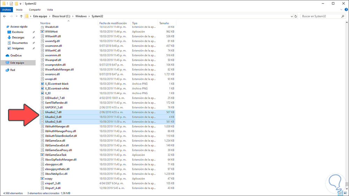
Task: Expand the Disco local (C:) breadcrumb arrow
Action: click(73, 16)
